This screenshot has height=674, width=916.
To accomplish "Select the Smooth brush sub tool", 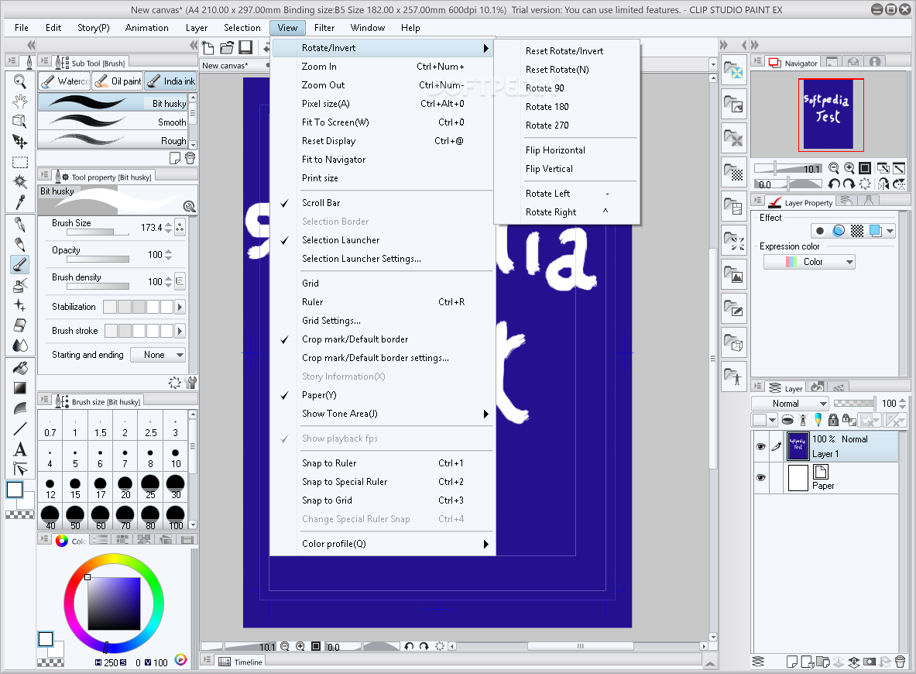I will [x=113, y=122].
